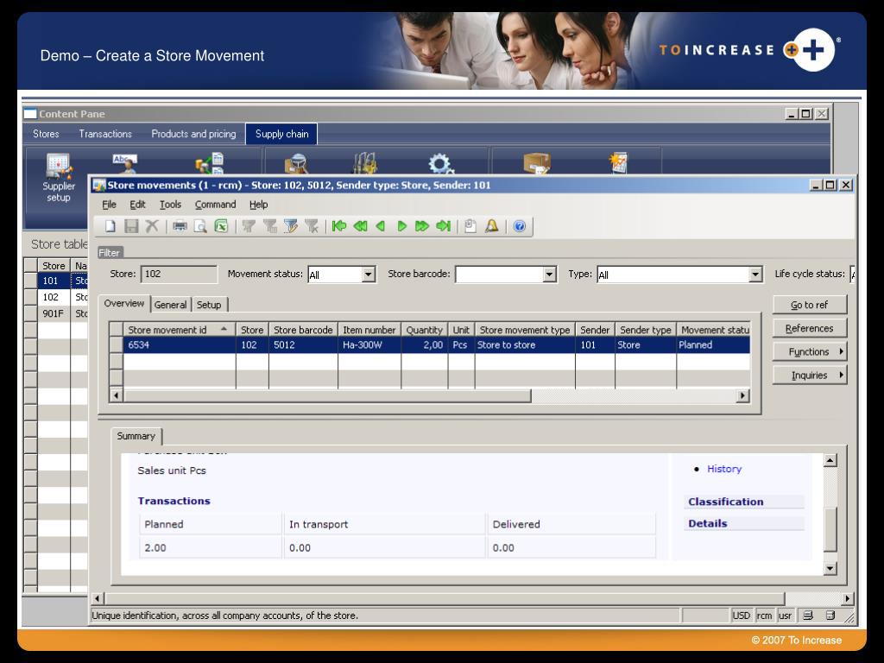Open the Tools menu
The height and width of the screenshot is (663, 884).
170,205
